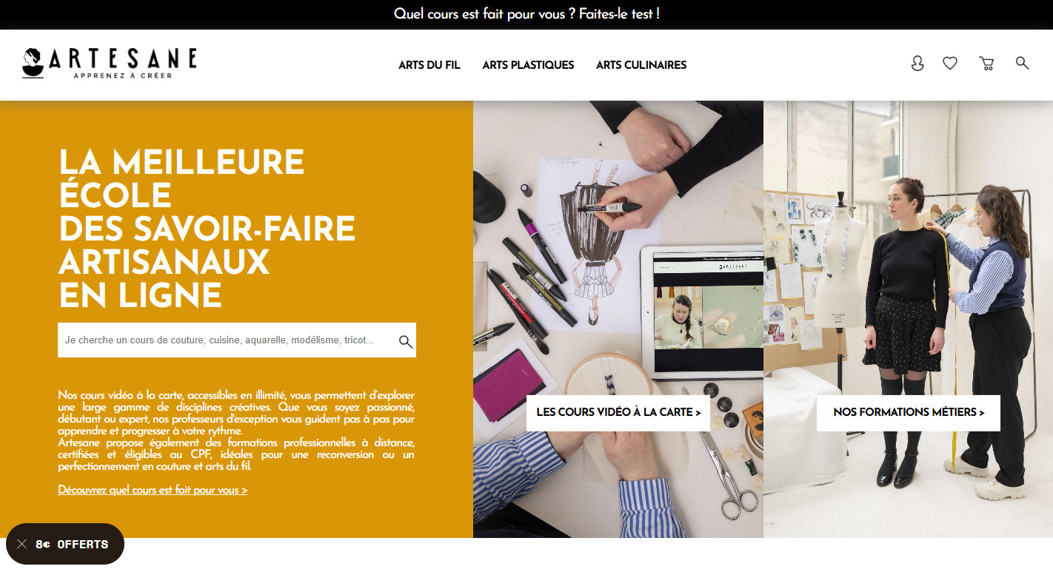This screenshot has height=572, width=1053.
Task: Go to the Artesane logo homepage
Action: pyautogui.click(x=110, y=64)
